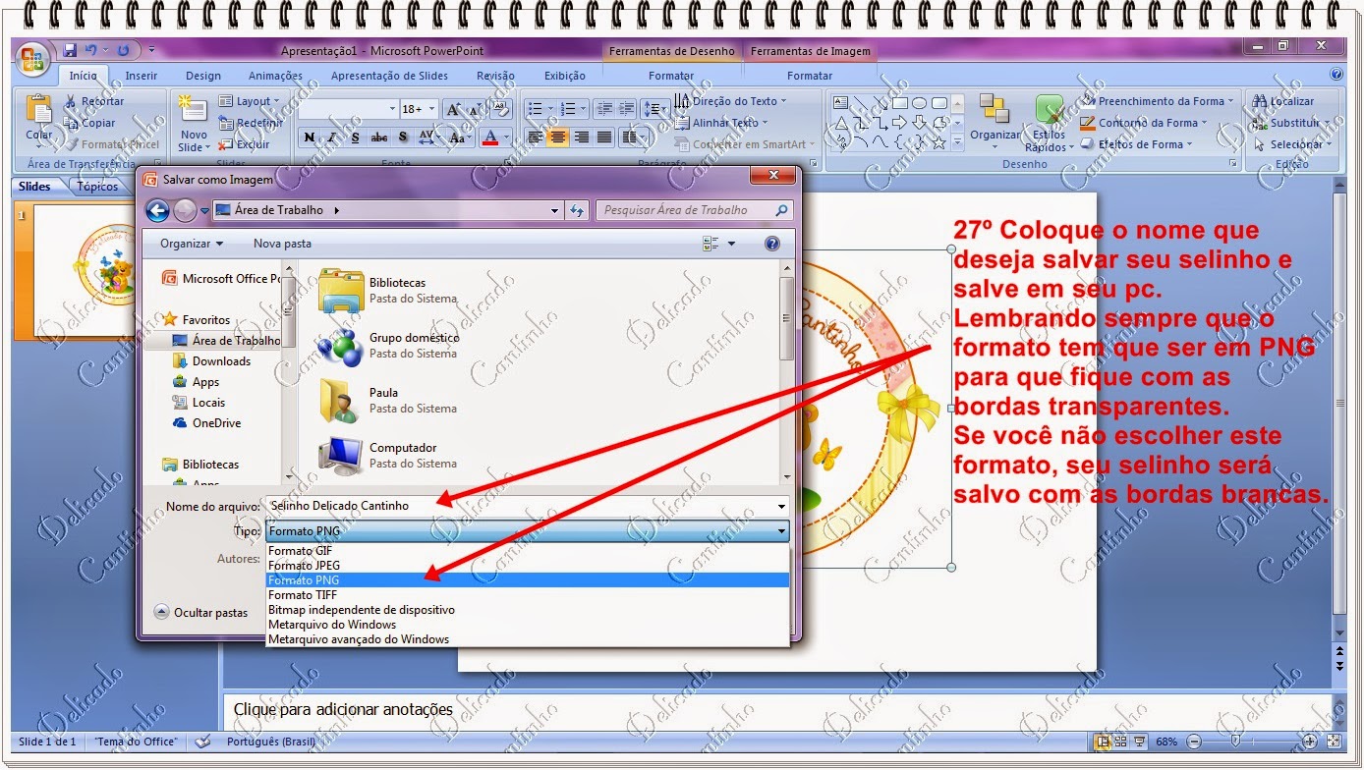The width and height of the screenshot is (1364, 770).
Task: Click Redefinir in the Slides group
Action: coord(251,123)
